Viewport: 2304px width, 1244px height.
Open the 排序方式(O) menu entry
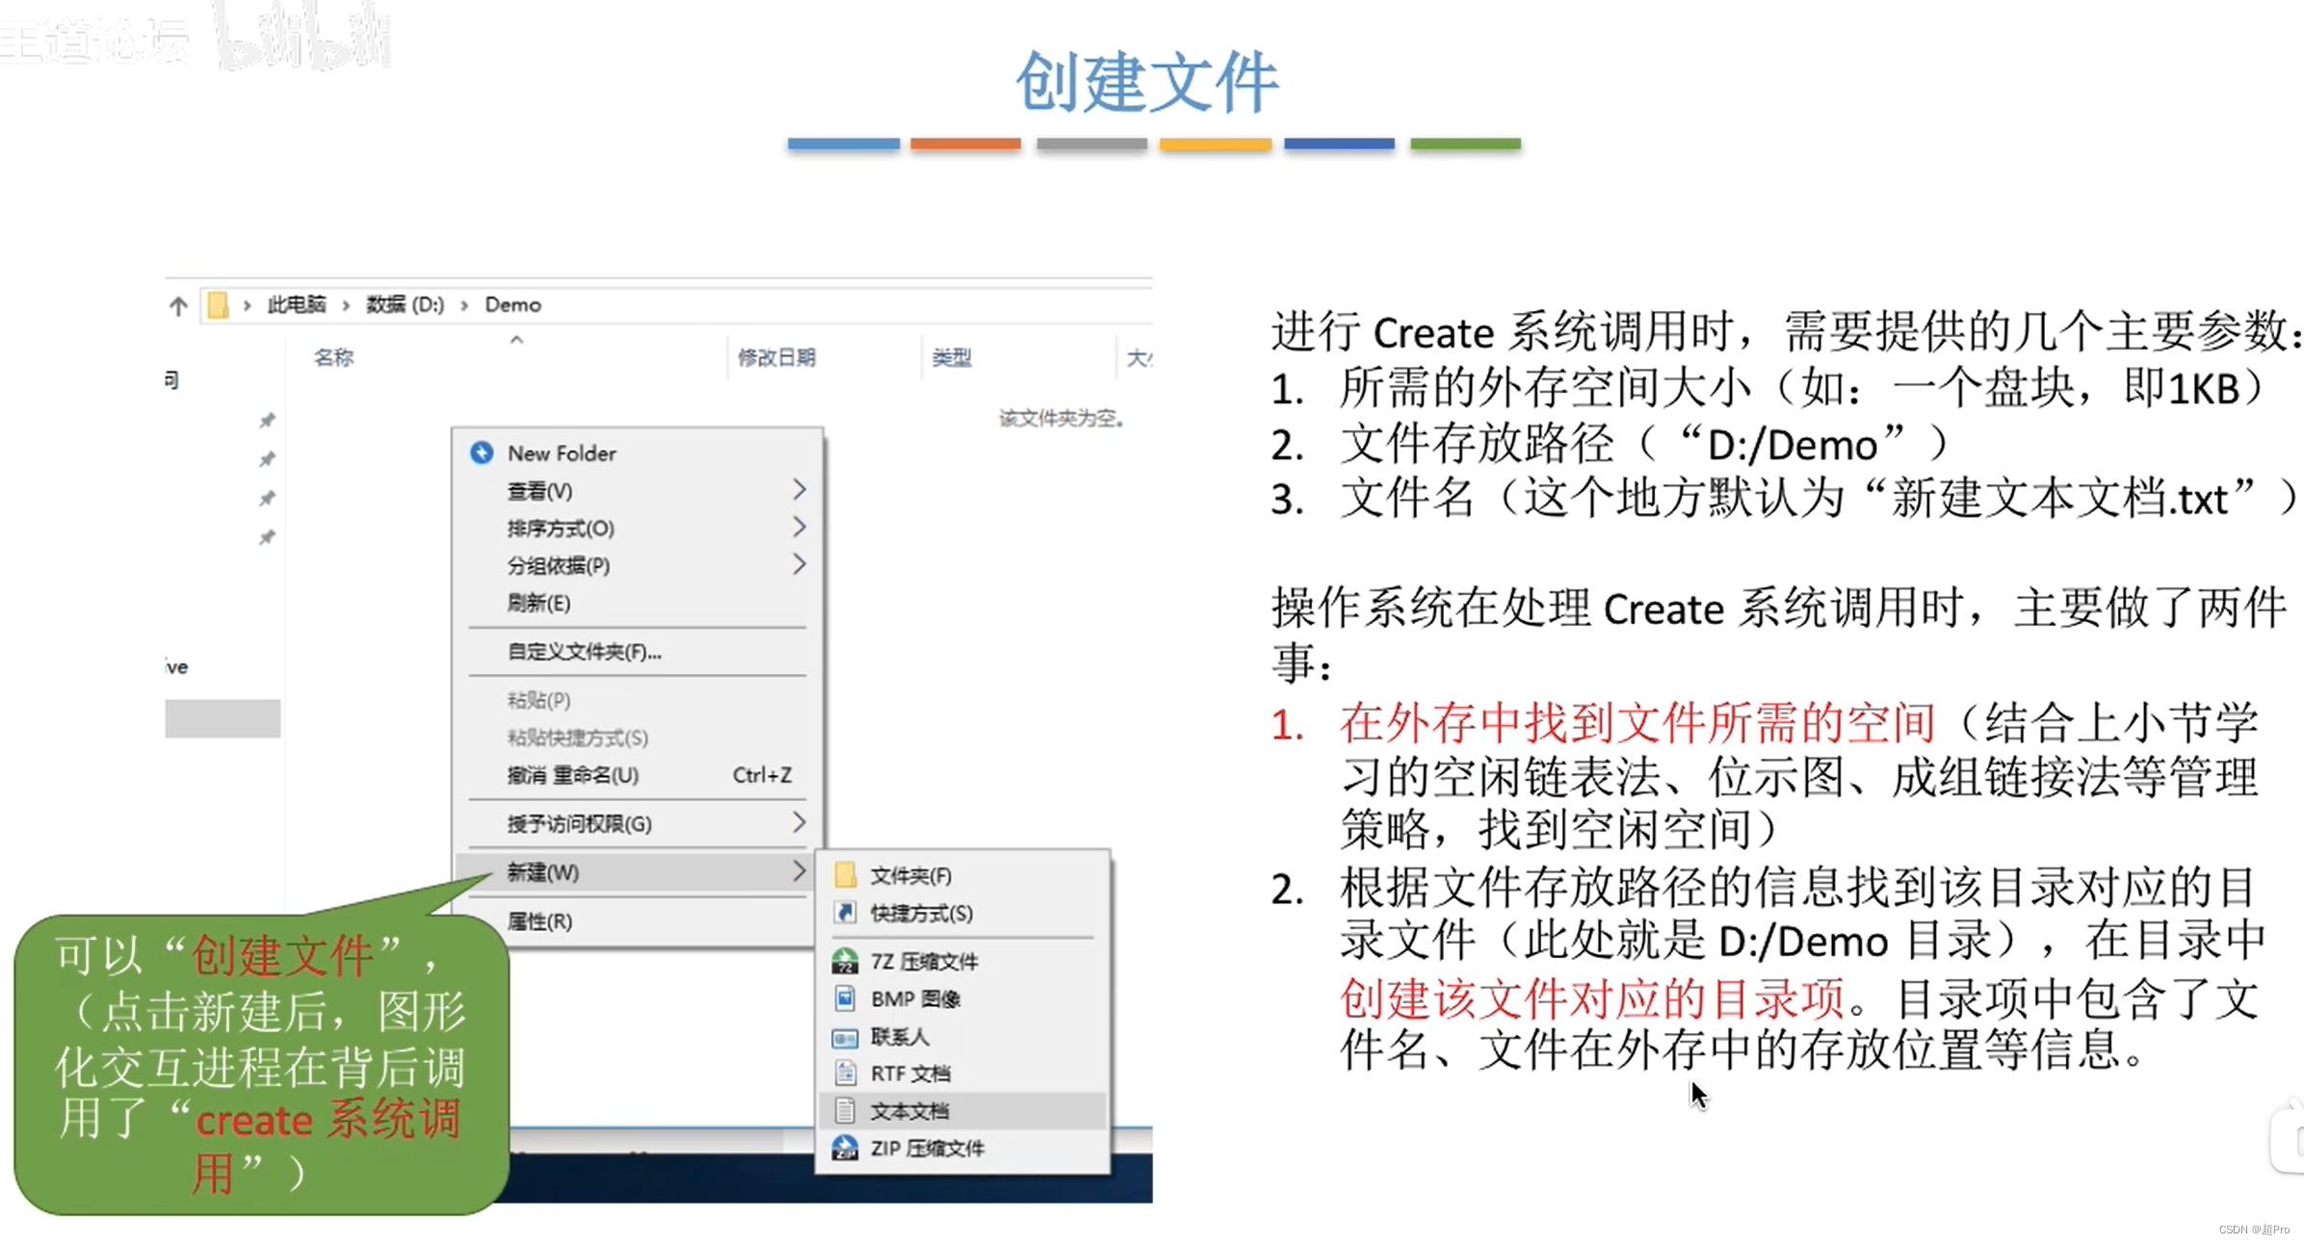pos(638,528)
